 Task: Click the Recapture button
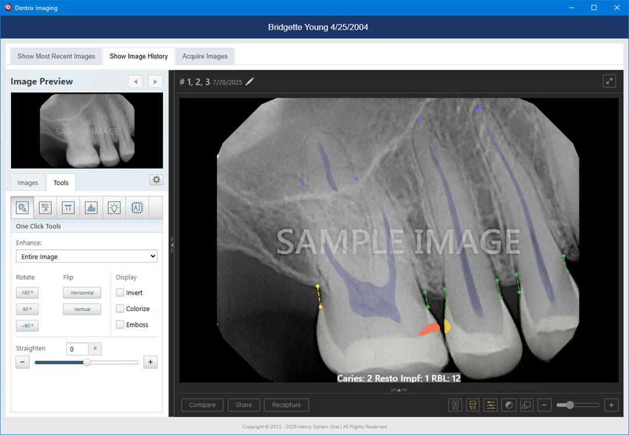click(287, 405)
